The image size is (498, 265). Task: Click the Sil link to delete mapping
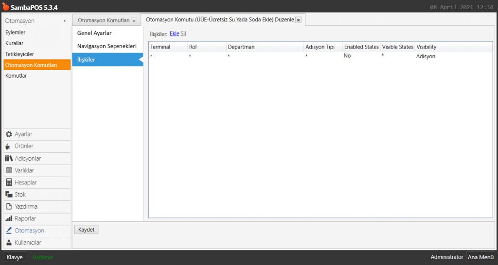tap(183, 33)
